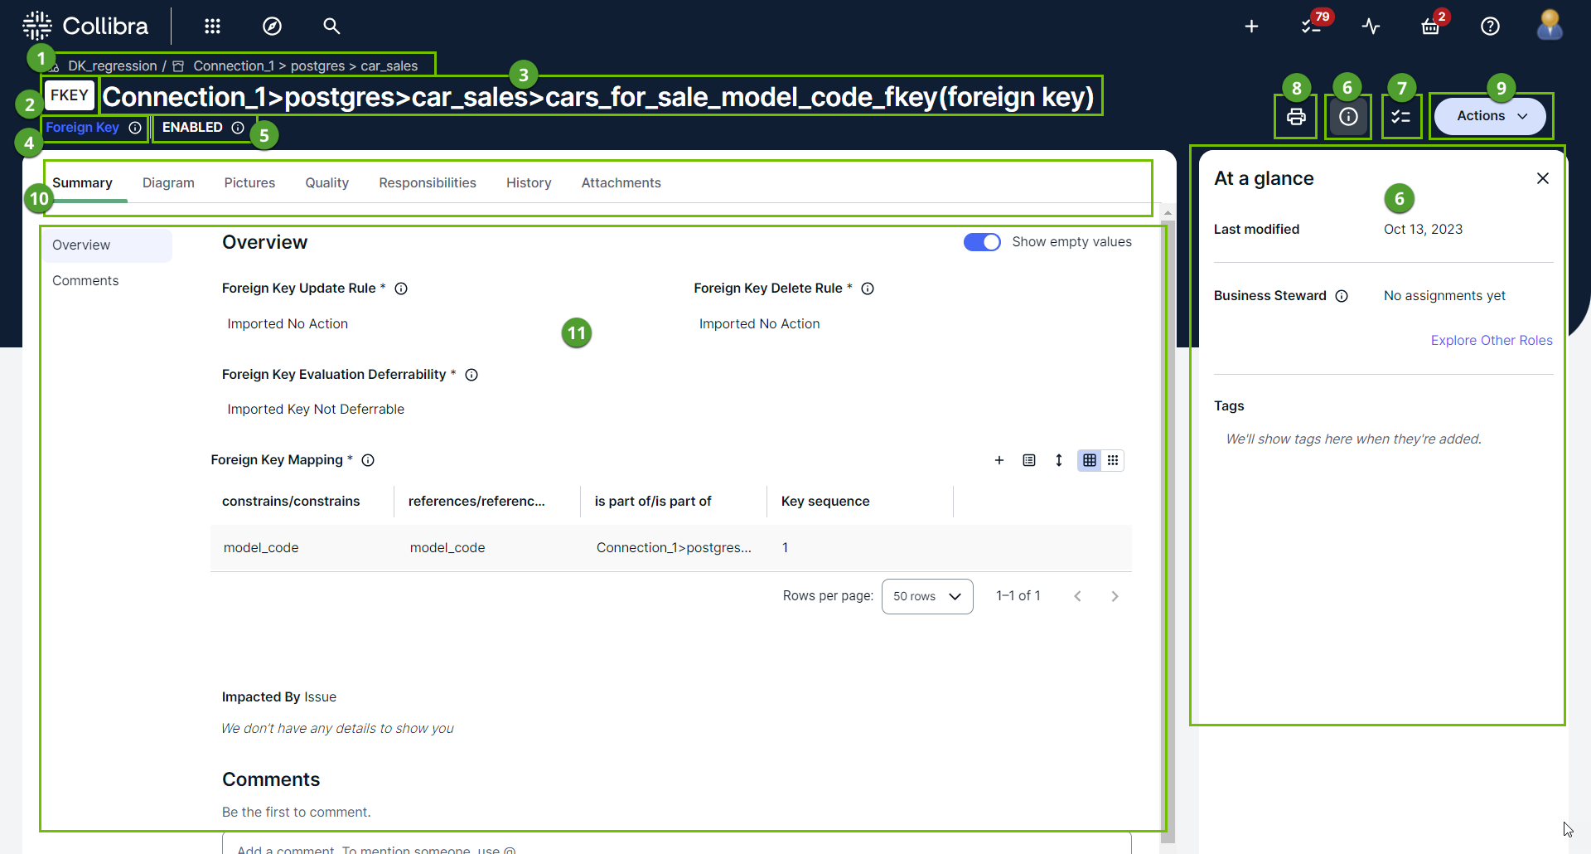Expand the Actions dropdown
Screen dimensions: 1591x854
pos(1490,116)
